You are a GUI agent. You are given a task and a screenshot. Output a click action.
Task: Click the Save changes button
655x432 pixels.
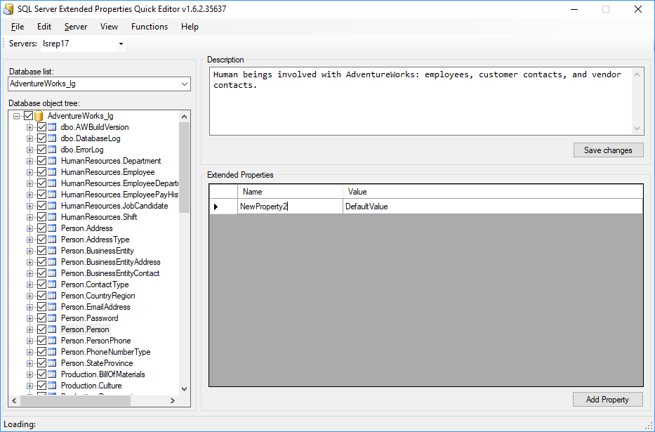[x=608, y=150]
